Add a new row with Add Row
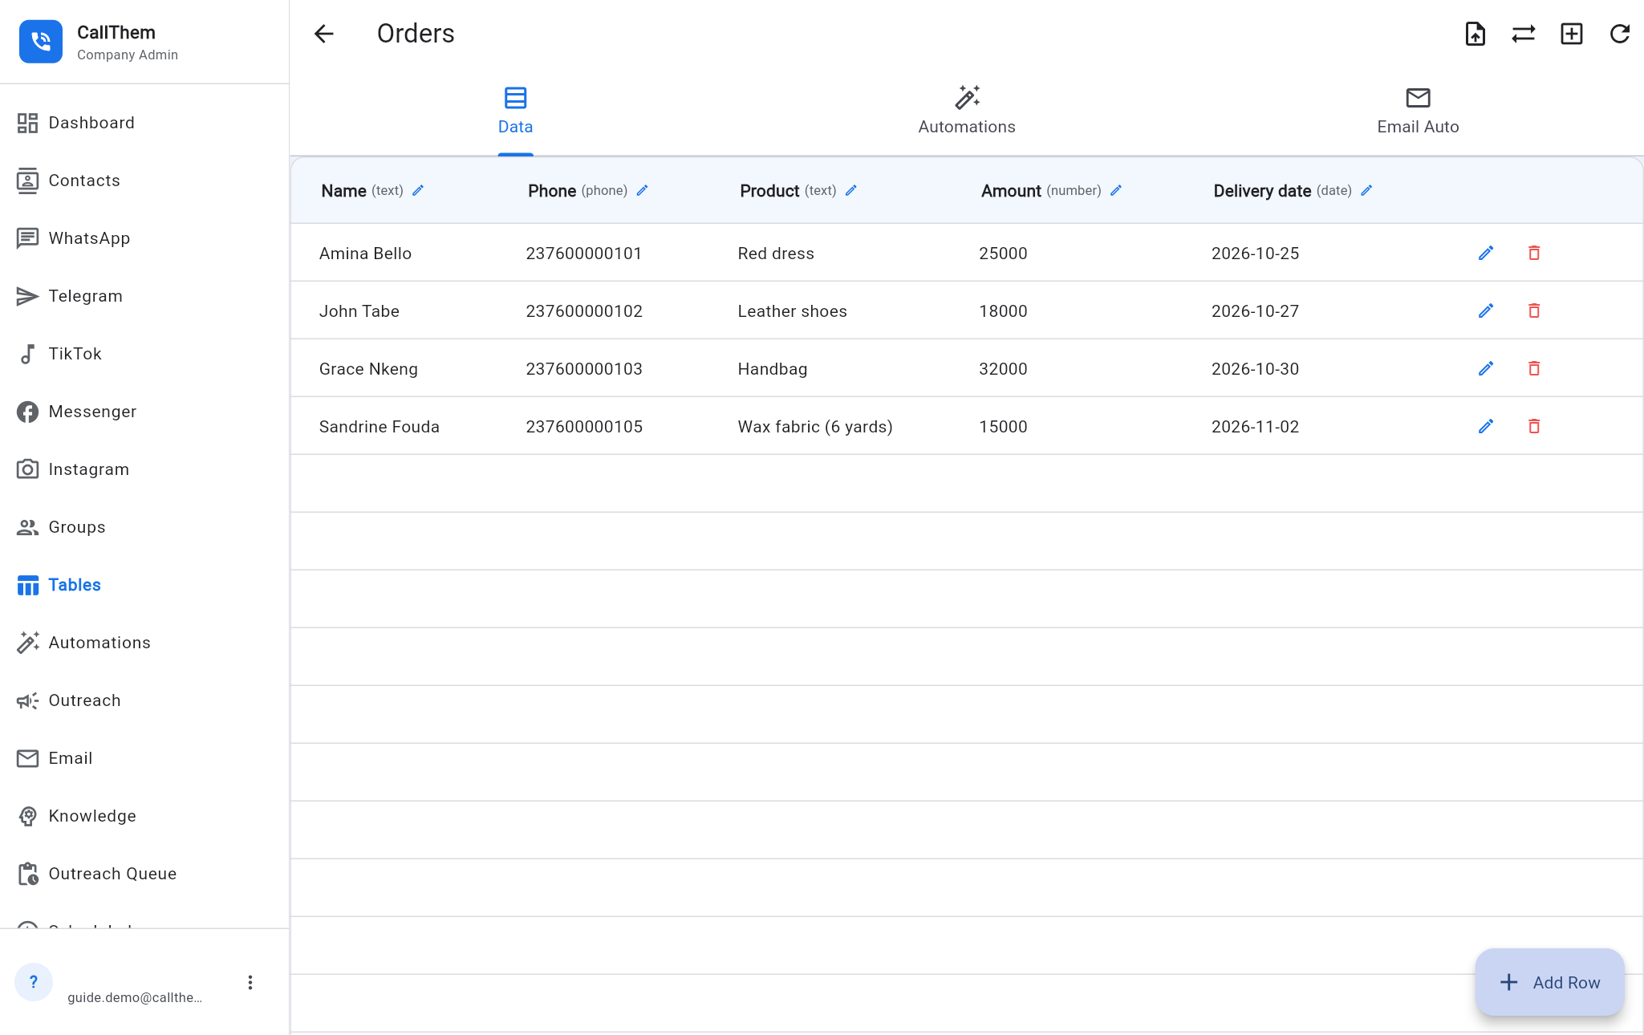The height and width of the screenshot is (1035, 1644). 1550,983
